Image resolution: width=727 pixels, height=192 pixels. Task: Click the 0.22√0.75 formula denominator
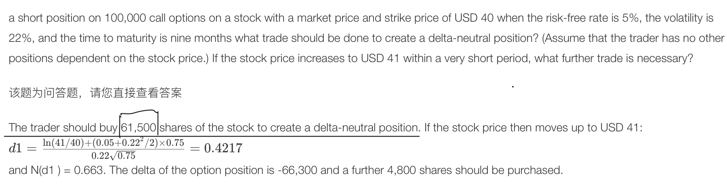113,156
